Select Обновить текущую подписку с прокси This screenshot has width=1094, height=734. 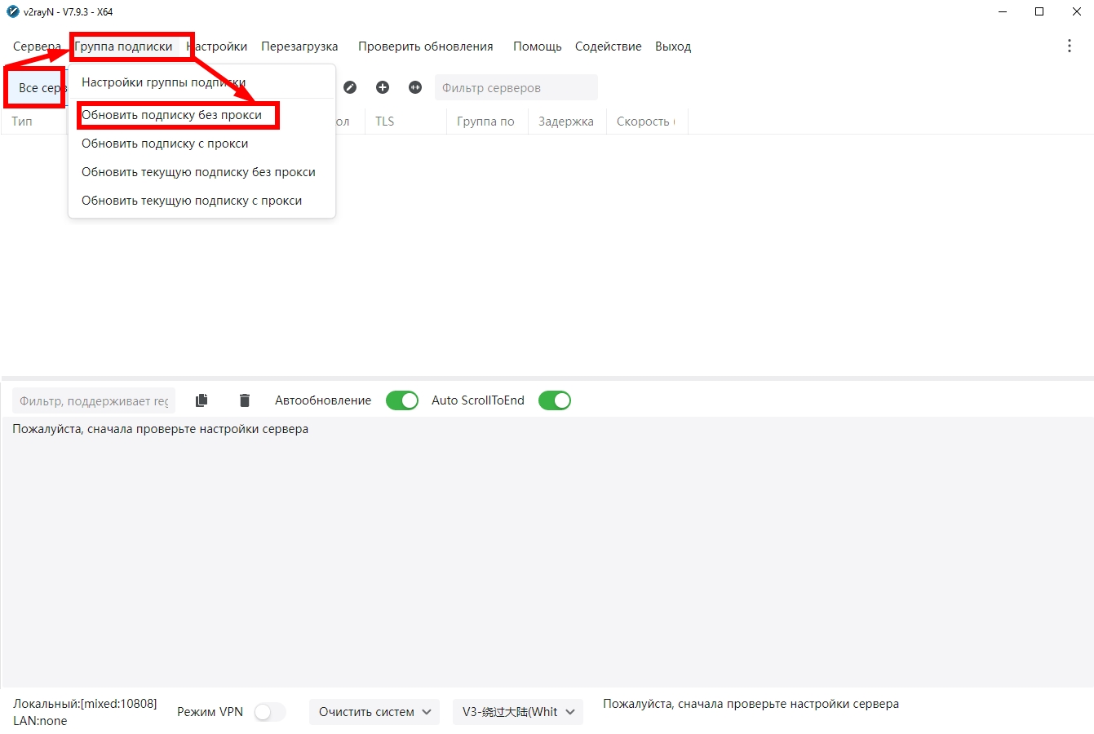[x=202, y=201]
